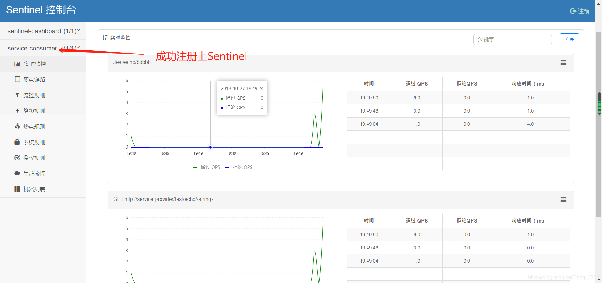Click the 机器列表 table list icon
Image resolution: width=602 pixels, height=283 pixels.
[17, 189]
